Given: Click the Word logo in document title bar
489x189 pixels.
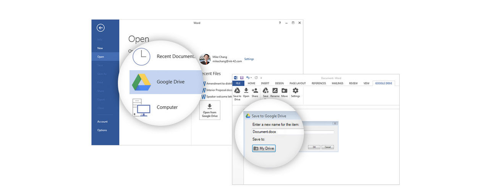Looking at the screenshot, I should coord(236,78).
